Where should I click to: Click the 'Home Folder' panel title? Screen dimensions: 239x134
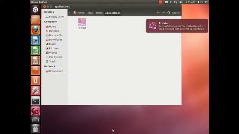coord(39,2)
